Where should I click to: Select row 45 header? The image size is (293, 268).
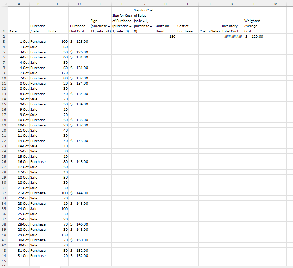(3, 261)
